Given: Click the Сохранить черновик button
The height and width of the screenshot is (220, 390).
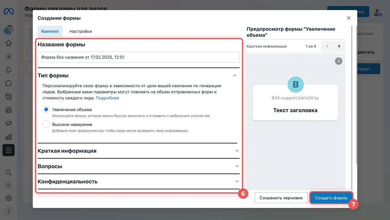Looking at the screenshot, I should [281, 198].
